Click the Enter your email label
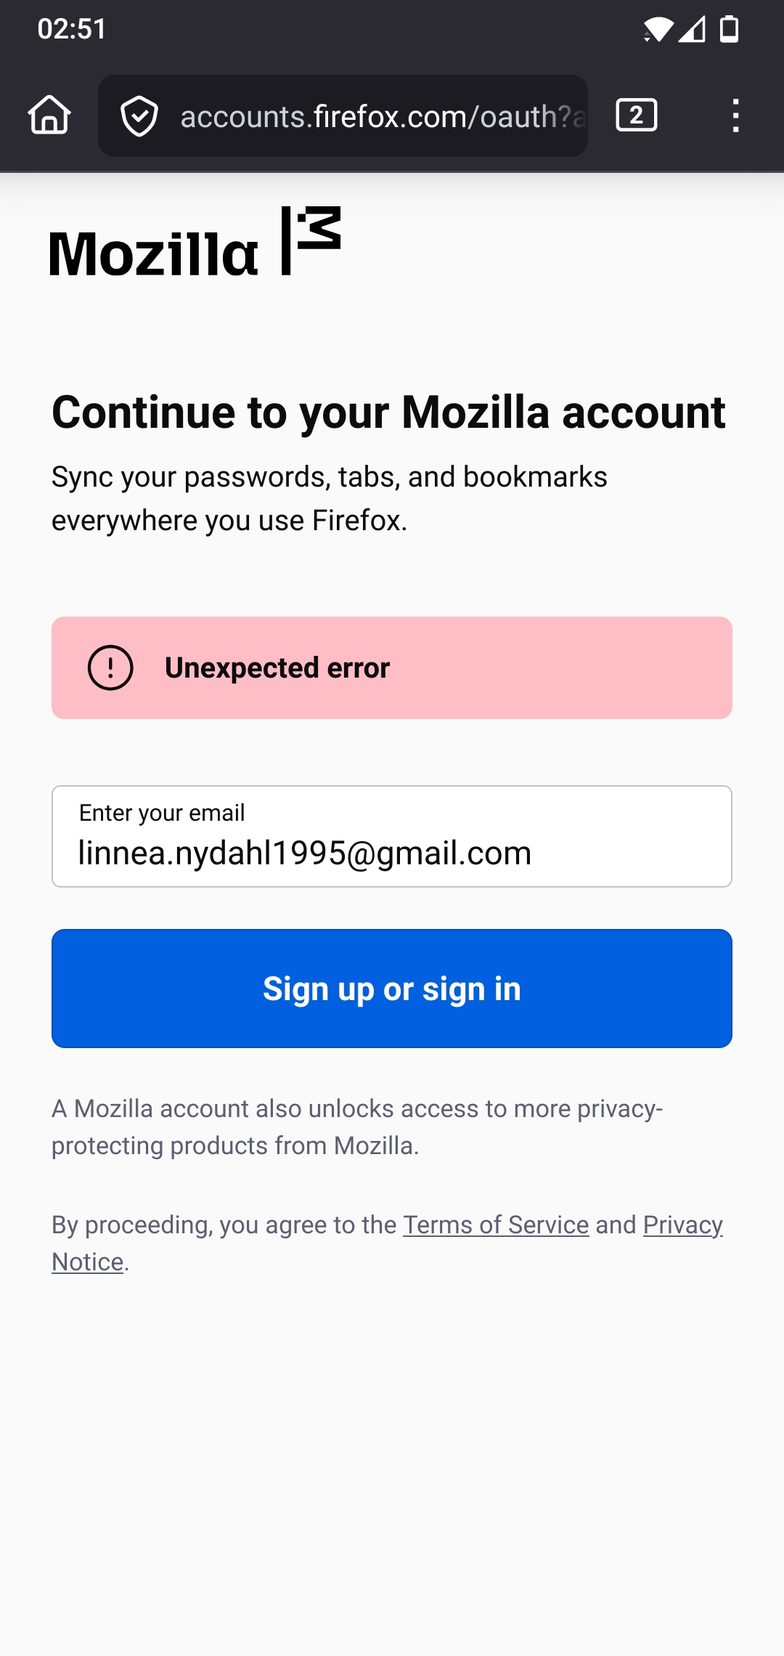The image size is (784, 1656). click(162, 813)
